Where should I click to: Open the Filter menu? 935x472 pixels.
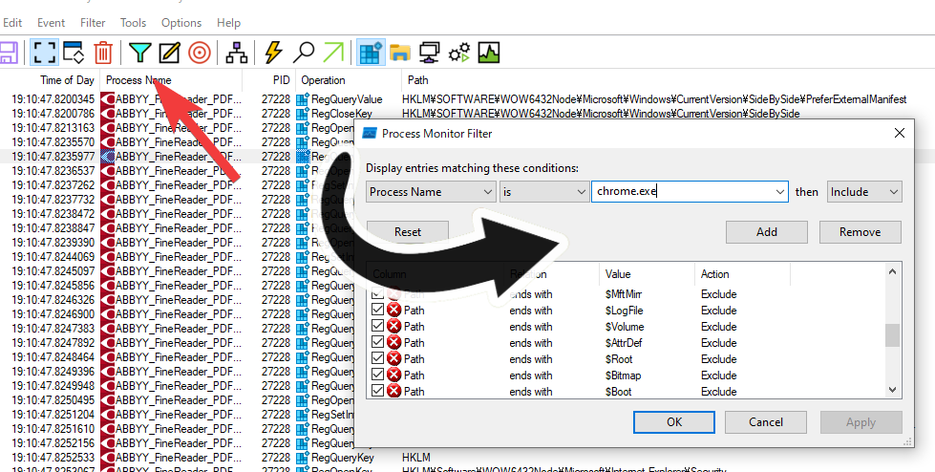(x=93, y=22)
